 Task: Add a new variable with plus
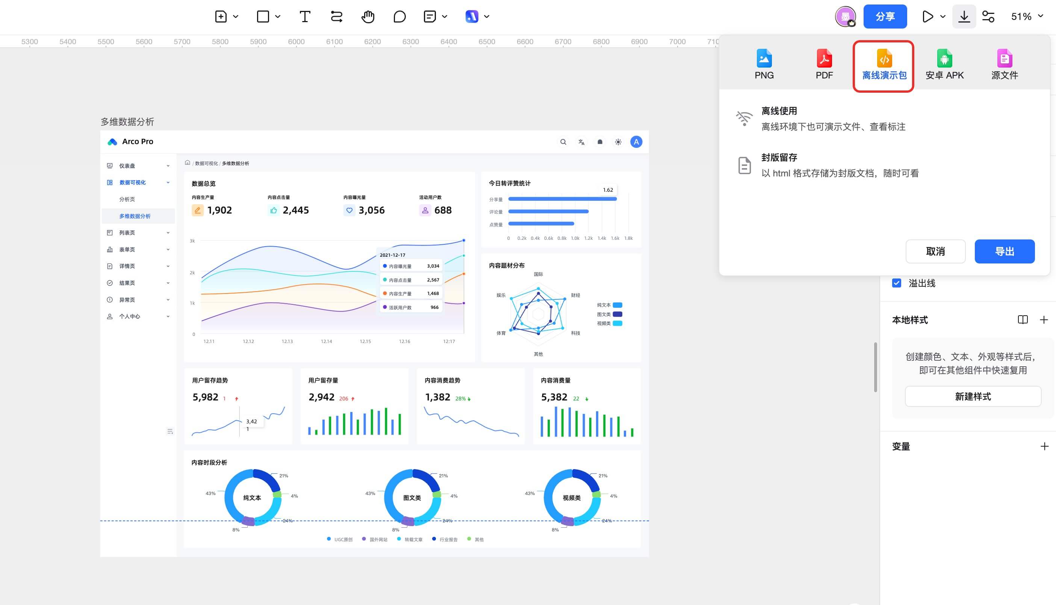pos(1044,446)
